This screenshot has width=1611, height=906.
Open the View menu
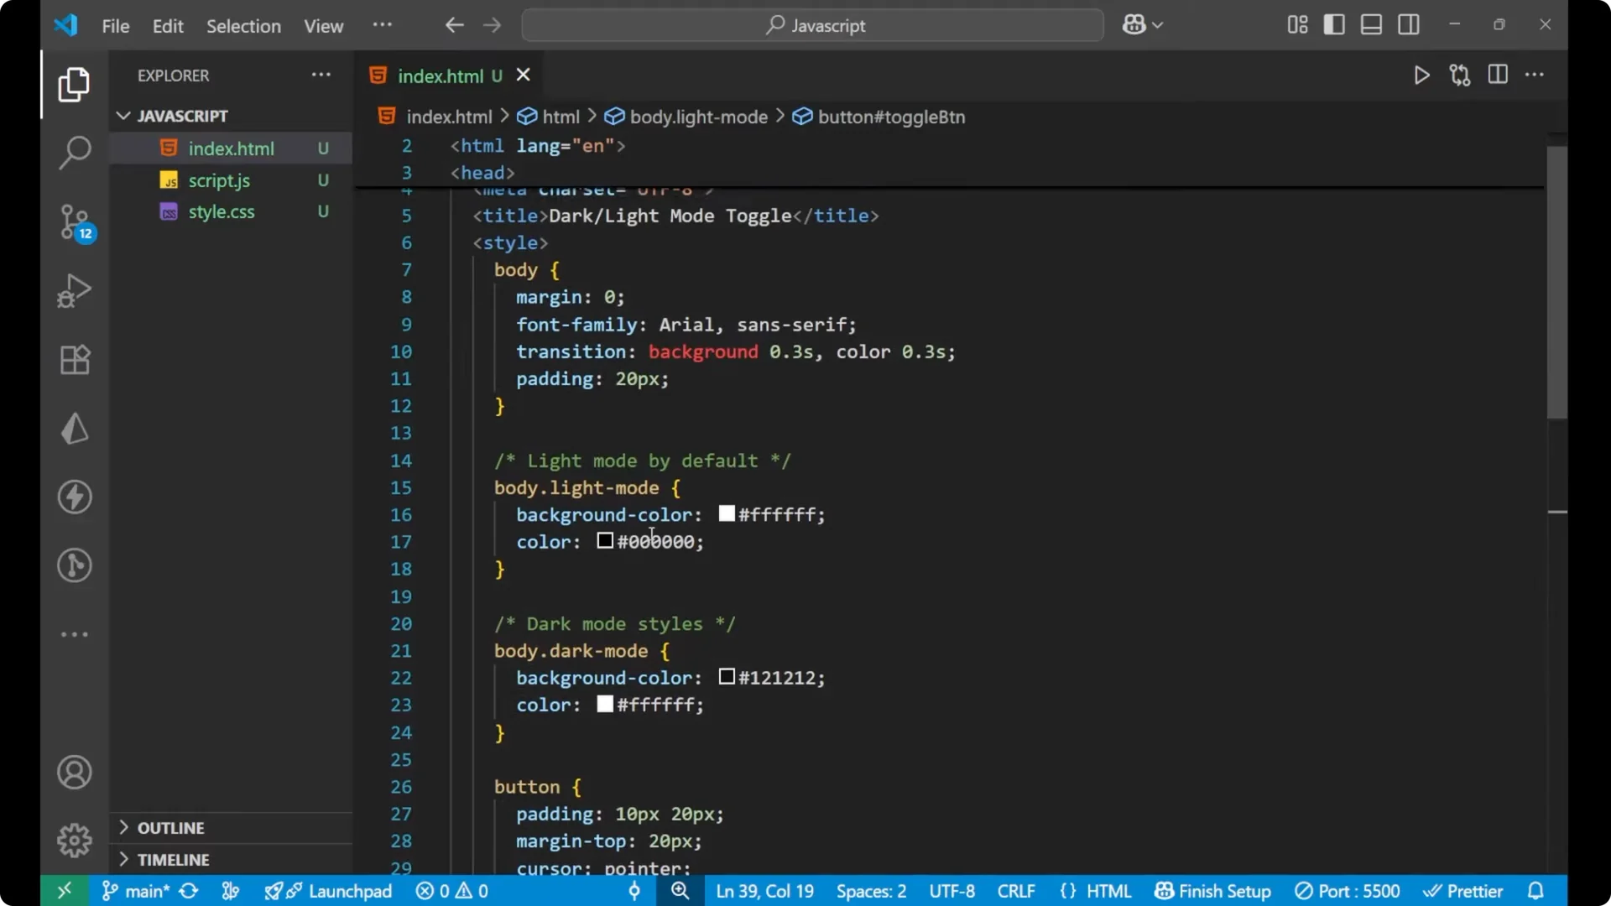pos(323,26)
